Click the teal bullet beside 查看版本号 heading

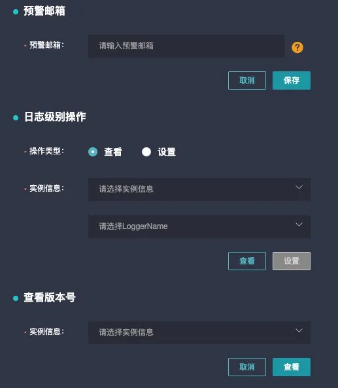[16, 298]
